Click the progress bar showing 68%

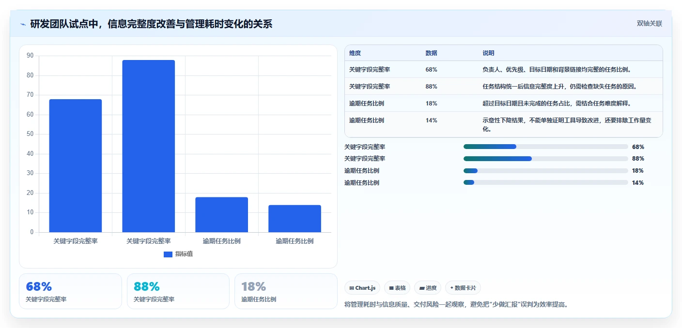pyautogui.click(x=546, y=147)
